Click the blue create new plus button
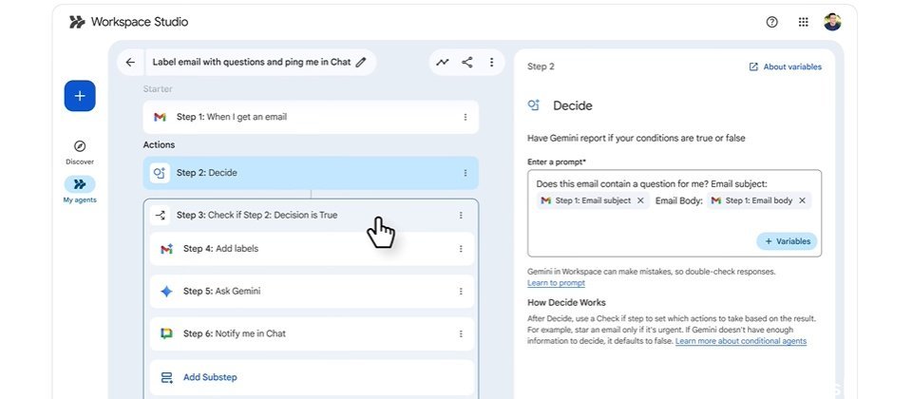This screenshot has height=399, width=912. [x=80, y=96]
